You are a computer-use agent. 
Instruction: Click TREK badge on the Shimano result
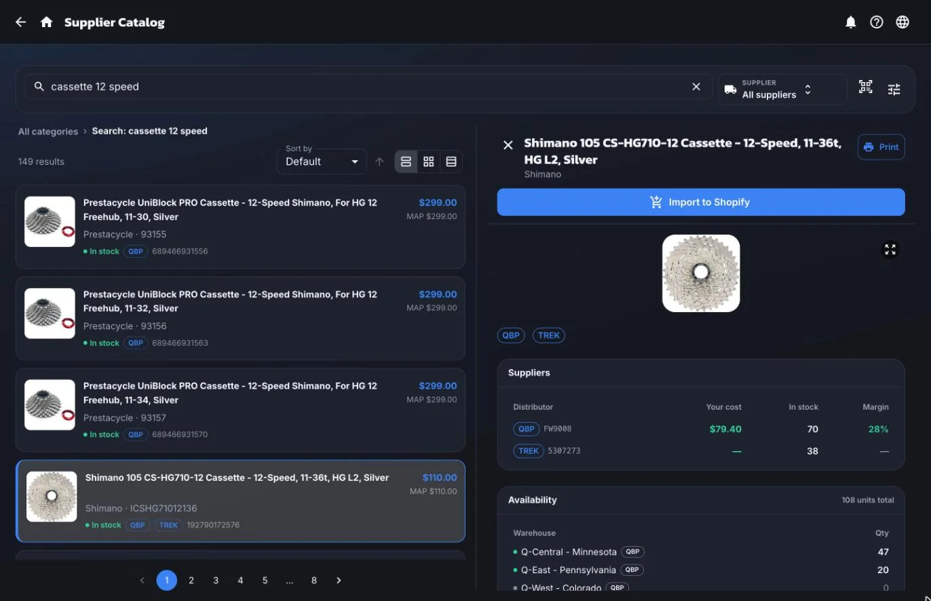click(168, 525)
